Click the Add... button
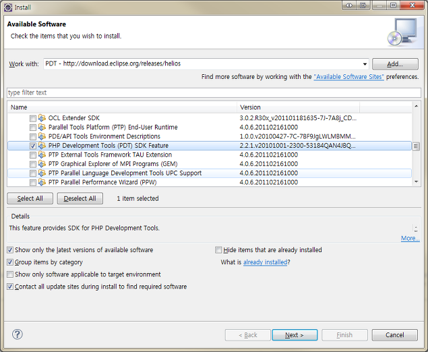Screen dimensions: 428x352 (x=395, y=64)
